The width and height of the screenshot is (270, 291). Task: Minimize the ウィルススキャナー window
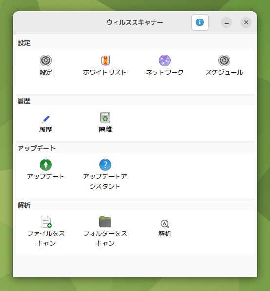pos(227,22)
